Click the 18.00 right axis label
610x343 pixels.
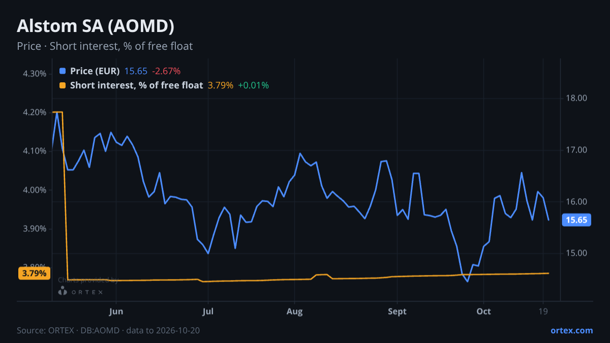tap(576, 99)
